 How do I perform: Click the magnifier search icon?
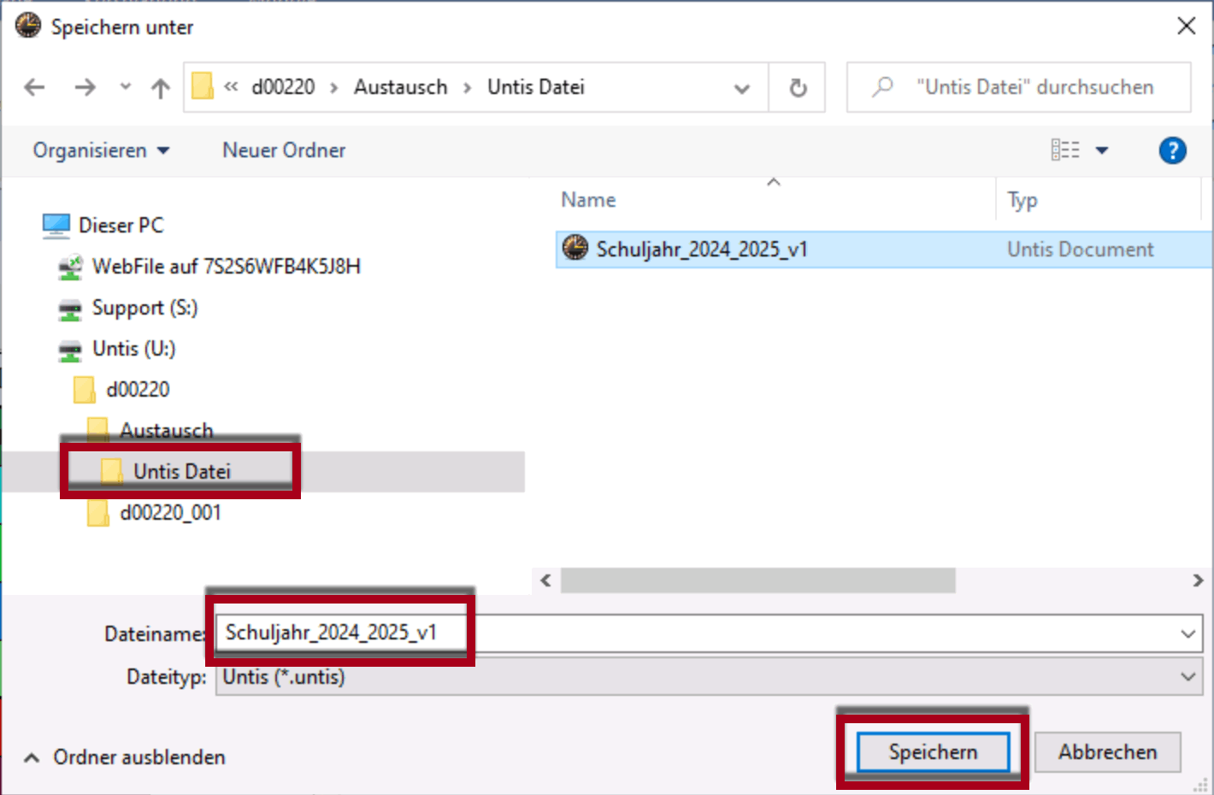[x=882, y=87]
